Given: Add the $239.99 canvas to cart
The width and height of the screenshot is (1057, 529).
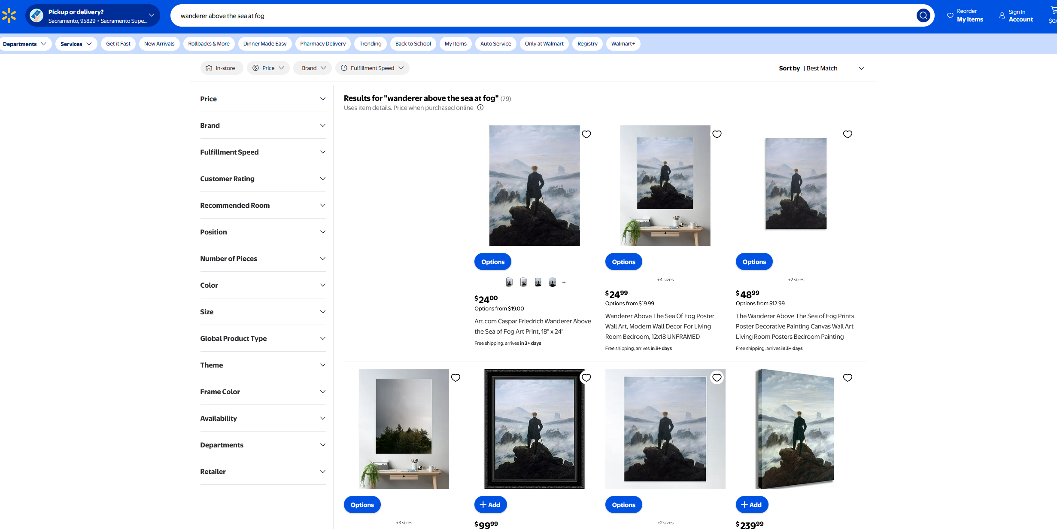Looking at the screenshot, I should pyautogui.click(x=752, y=505).
